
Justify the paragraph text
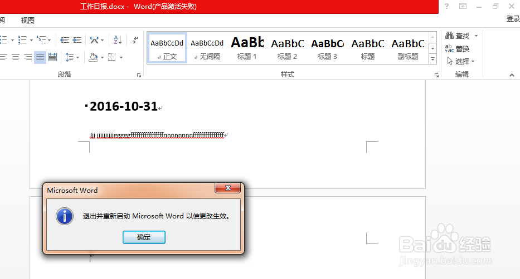[40, 57]
